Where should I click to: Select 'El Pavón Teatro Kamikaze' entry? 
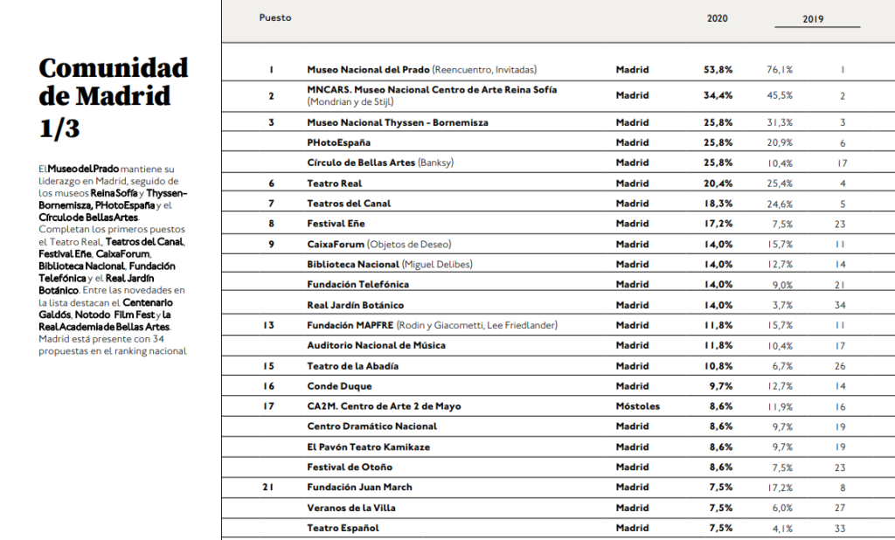pyautogui.click(x=367, y=447)
